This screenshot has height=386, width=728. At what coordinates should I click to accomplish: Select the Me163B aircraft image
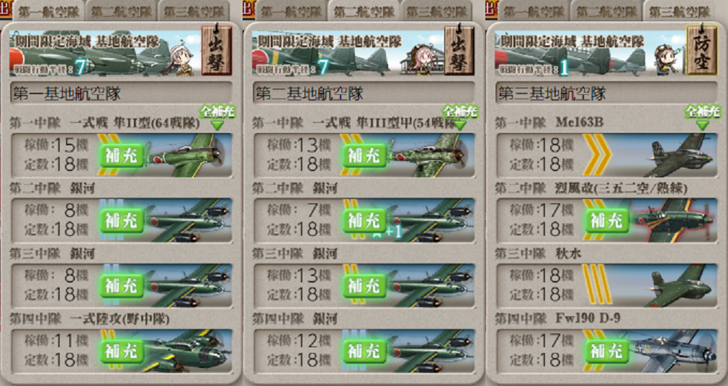pyautogui.click(x=678, y=155)
